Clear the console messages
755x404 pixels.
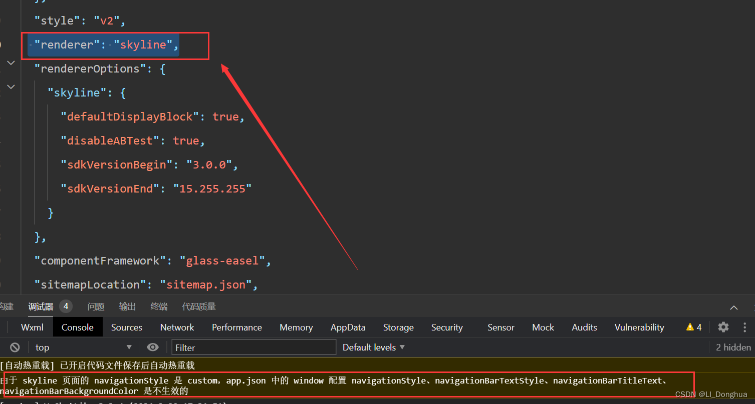pyautogui.click(x=15, y=346)
